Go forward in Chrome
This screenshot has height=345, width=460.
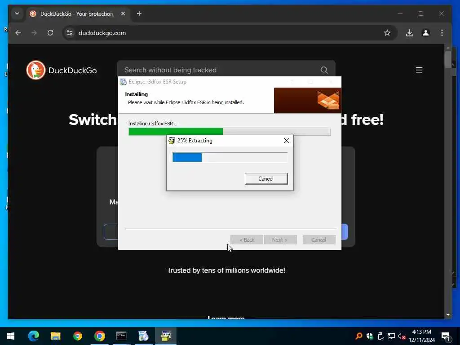34,33
